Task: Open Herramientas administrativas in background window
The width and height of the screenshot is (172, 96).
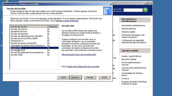Action: click(x=133, y=26)
